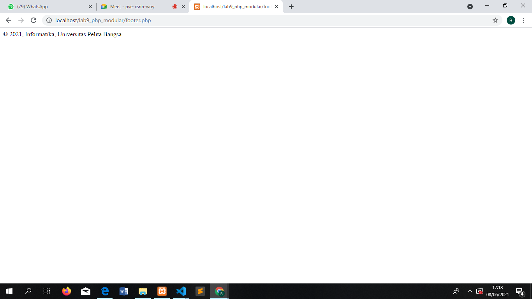
Task: Open the Mail app from the taskbar
Action: [x=85, y=291]
